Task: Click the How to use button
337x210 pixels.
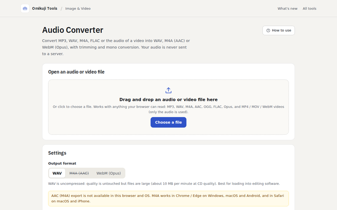Action: click(x=278, y=30)
